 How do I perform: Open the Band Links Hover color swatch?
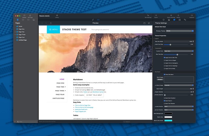(168, 121)
